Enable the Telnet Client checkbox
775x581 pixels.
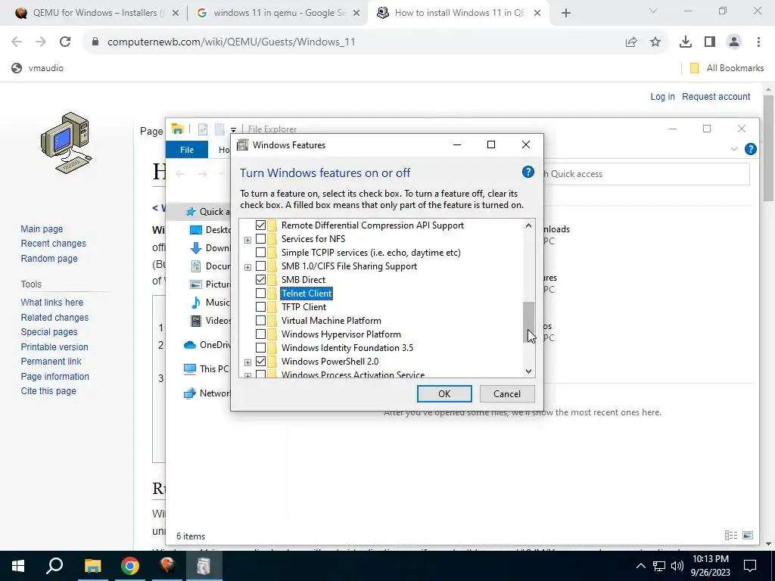[x=260, y=294]
